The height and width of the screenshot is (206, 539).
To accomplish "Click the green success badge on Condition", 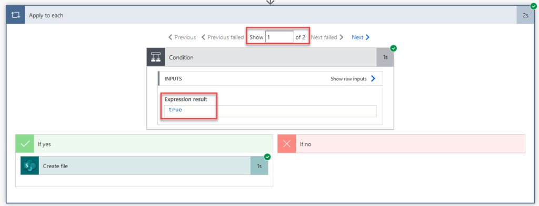I will [394, 48].
